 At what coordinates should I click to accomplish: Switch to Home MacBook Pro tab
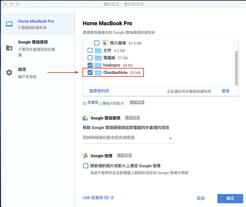coord(38,24)
